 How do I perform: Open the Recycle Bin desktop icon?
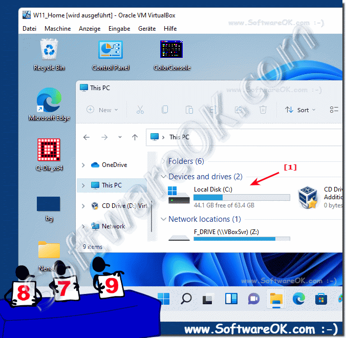pyautogui.click(x=49, y=54)
